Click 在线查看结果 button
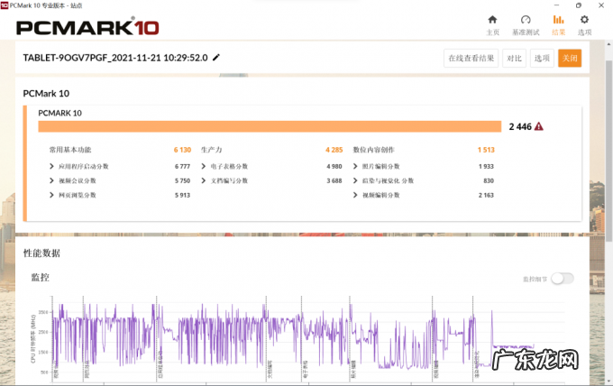The height and width of the screenshot is (386, 613). [471, 59]
